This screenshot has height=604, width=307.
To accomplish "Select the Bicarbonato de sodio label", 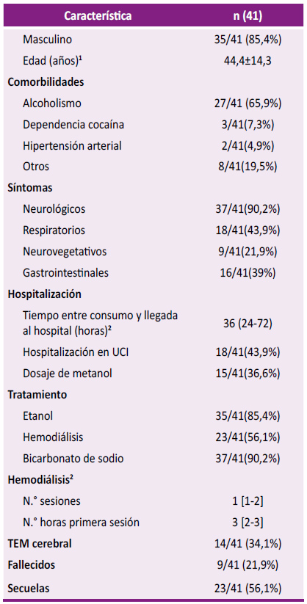I will pyautogui.click(x=73, y=459).
